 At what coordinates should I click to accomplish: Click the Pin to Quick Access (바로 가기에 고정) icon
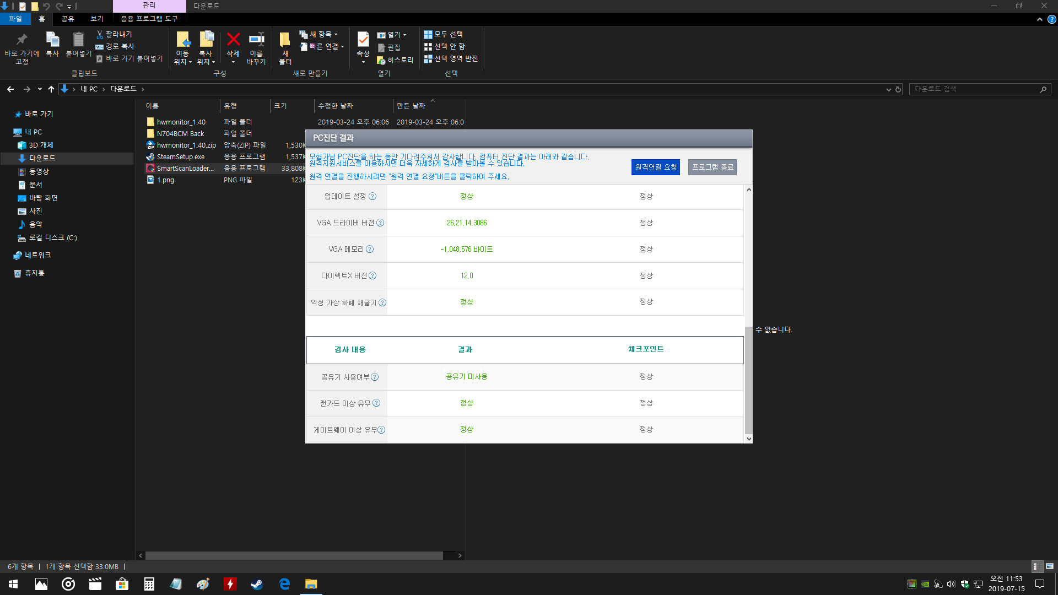21,40
